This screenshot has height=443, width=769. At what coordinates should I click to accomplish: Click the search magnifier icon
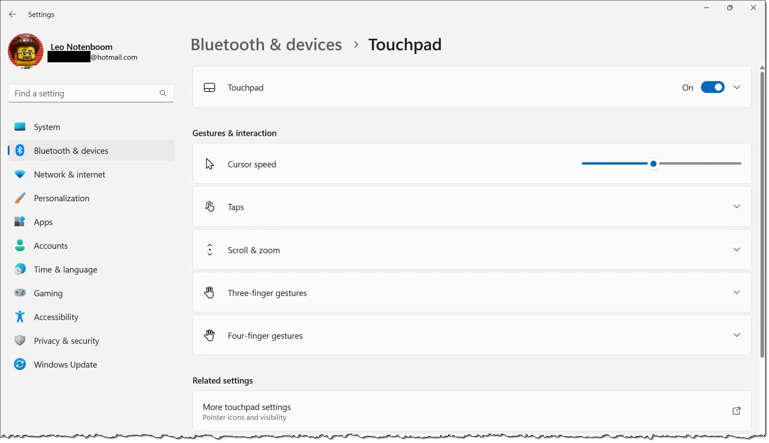pyautogui.click(x=163, y=93)
